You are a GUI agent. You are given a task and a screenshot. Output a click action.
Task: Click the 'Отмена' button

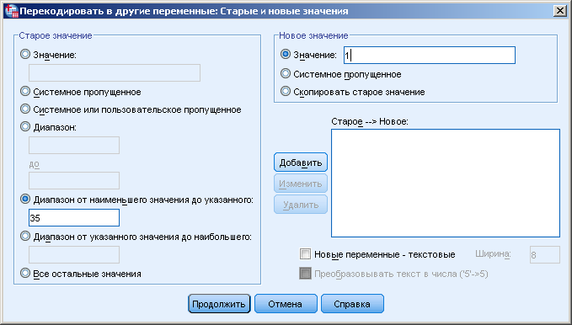[x=286, y=304]
